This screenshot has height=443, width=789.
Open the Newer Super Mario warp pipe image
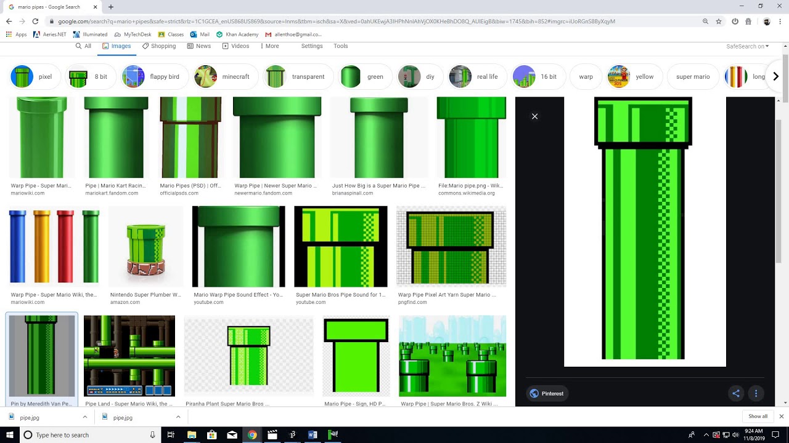(x=277, y=137)
